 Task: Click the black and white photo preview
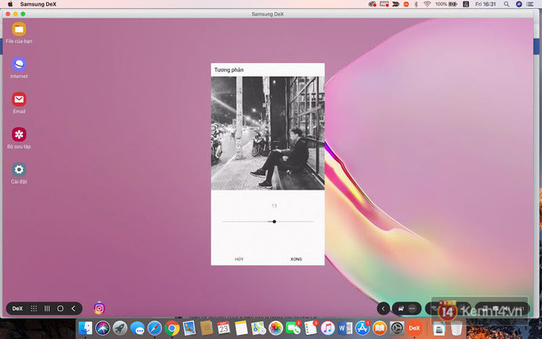(x=268, y=133)
